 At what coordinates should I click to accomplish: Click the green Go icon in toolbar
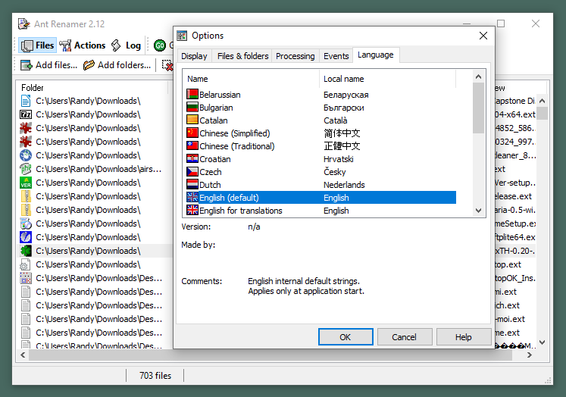(x=160, y=45)
